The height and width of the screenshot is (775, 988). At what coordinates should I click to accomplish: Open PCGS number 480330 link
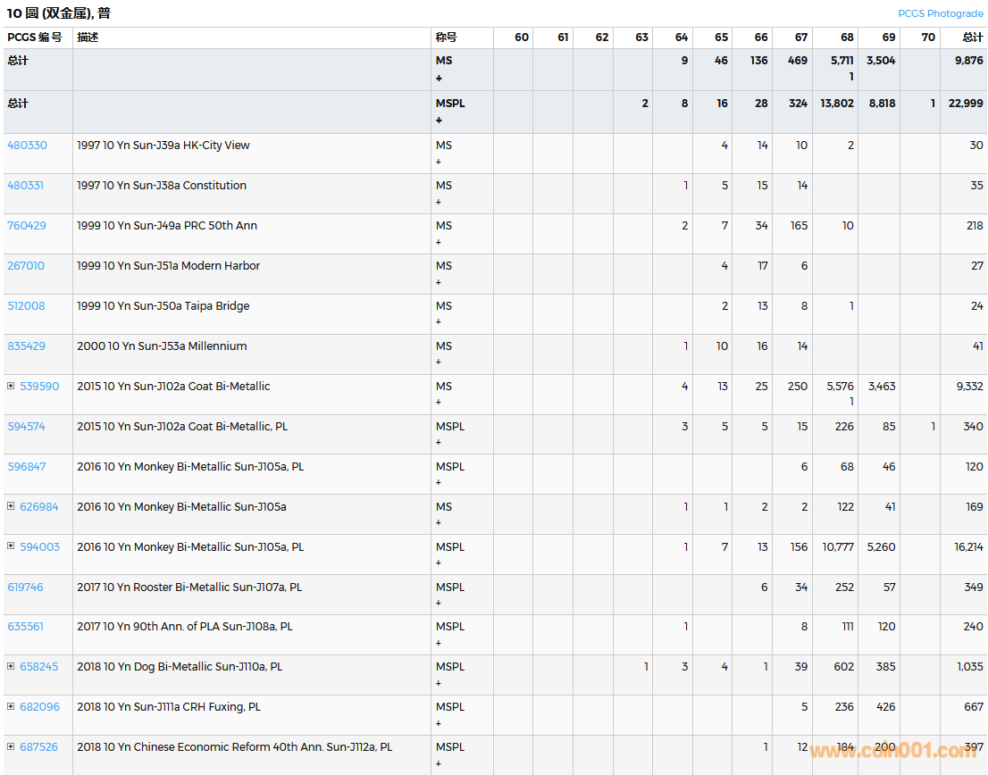[27, 146]
